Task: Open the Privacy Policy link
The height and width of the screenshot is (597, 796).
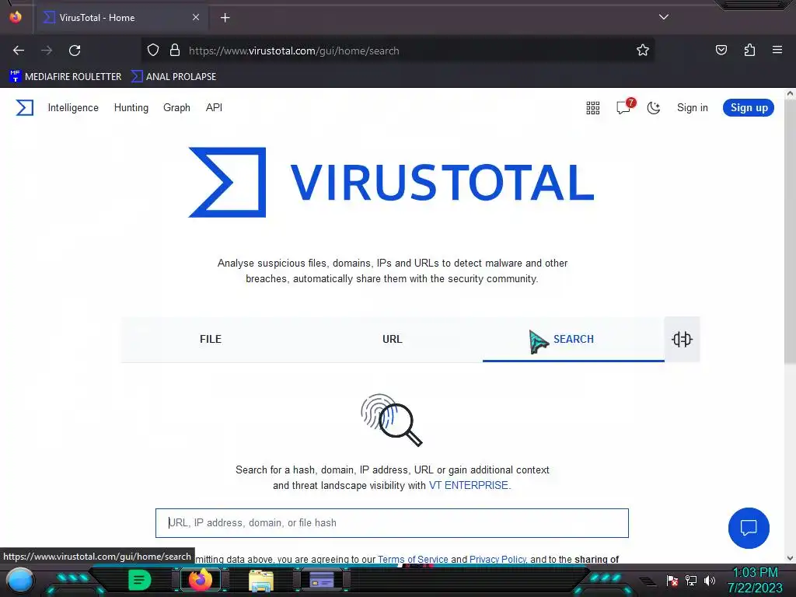Action: pyautogui.click(x=497, y=559)
